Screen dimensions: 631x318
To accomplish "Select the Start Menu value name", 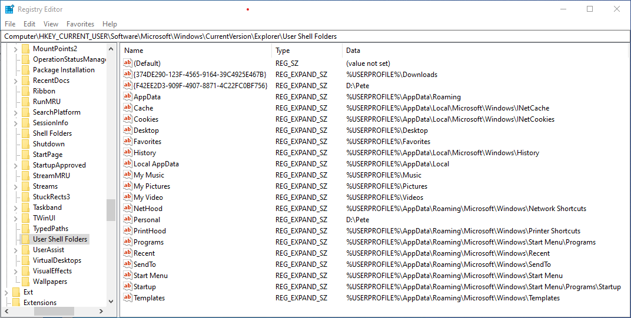I will click(x=151, y=276).
